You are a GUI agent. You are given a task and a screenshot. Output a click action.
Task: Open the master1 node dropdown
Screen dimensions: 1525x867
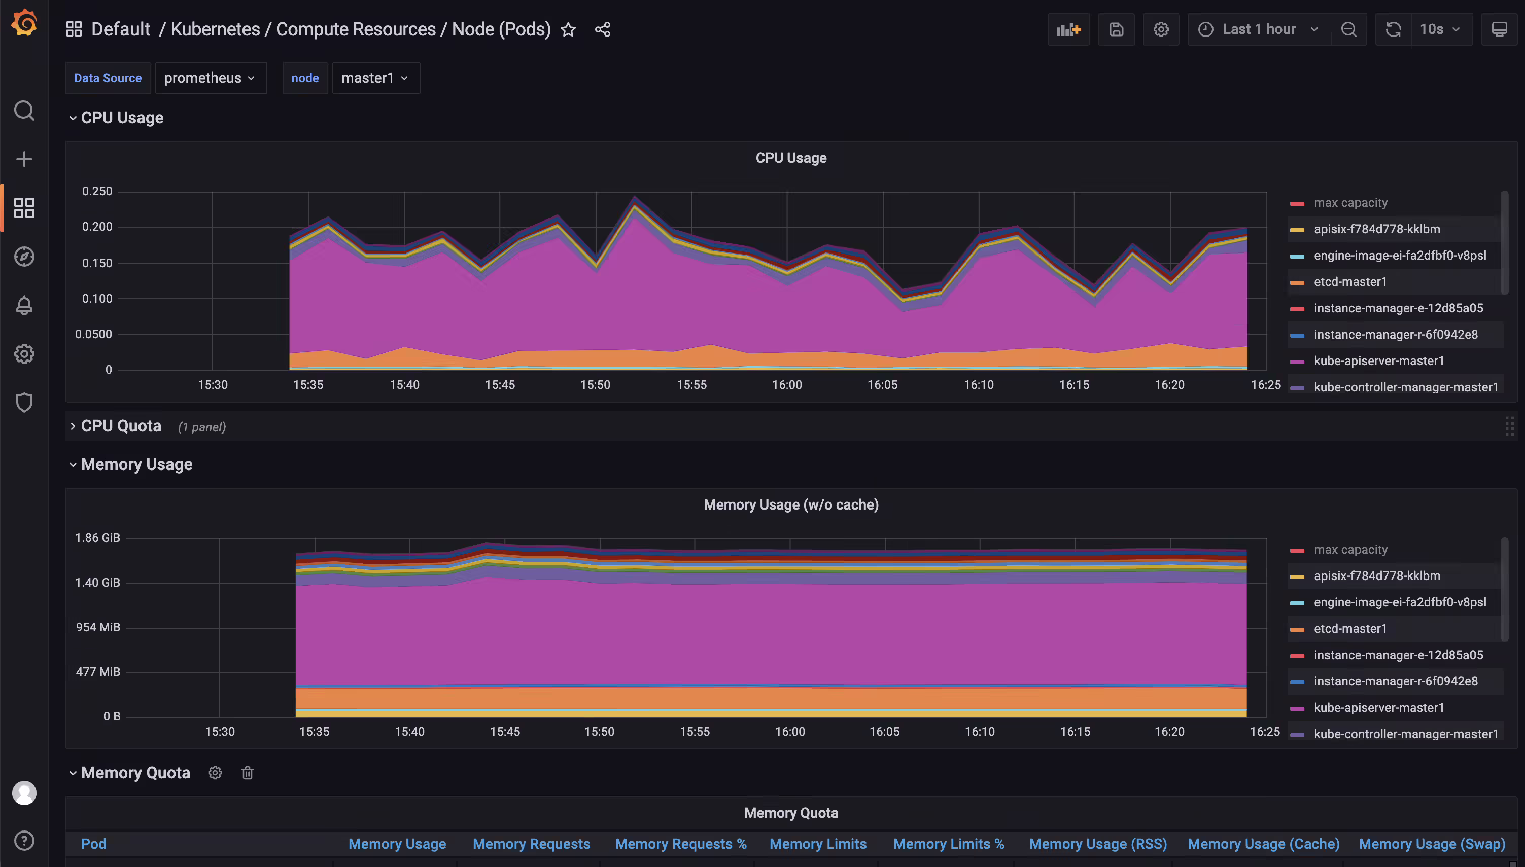376,78
